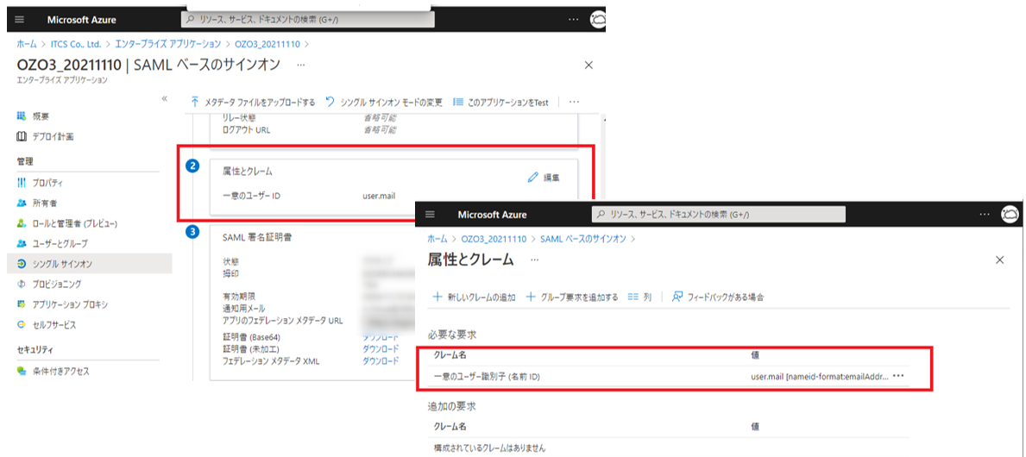Click 新しいクレームの追加
1026x457 pixels.
click(x=474, y=297)
